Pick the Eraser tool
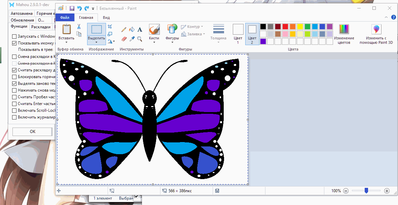Screen dimensions: 398x205 (123, 39)
